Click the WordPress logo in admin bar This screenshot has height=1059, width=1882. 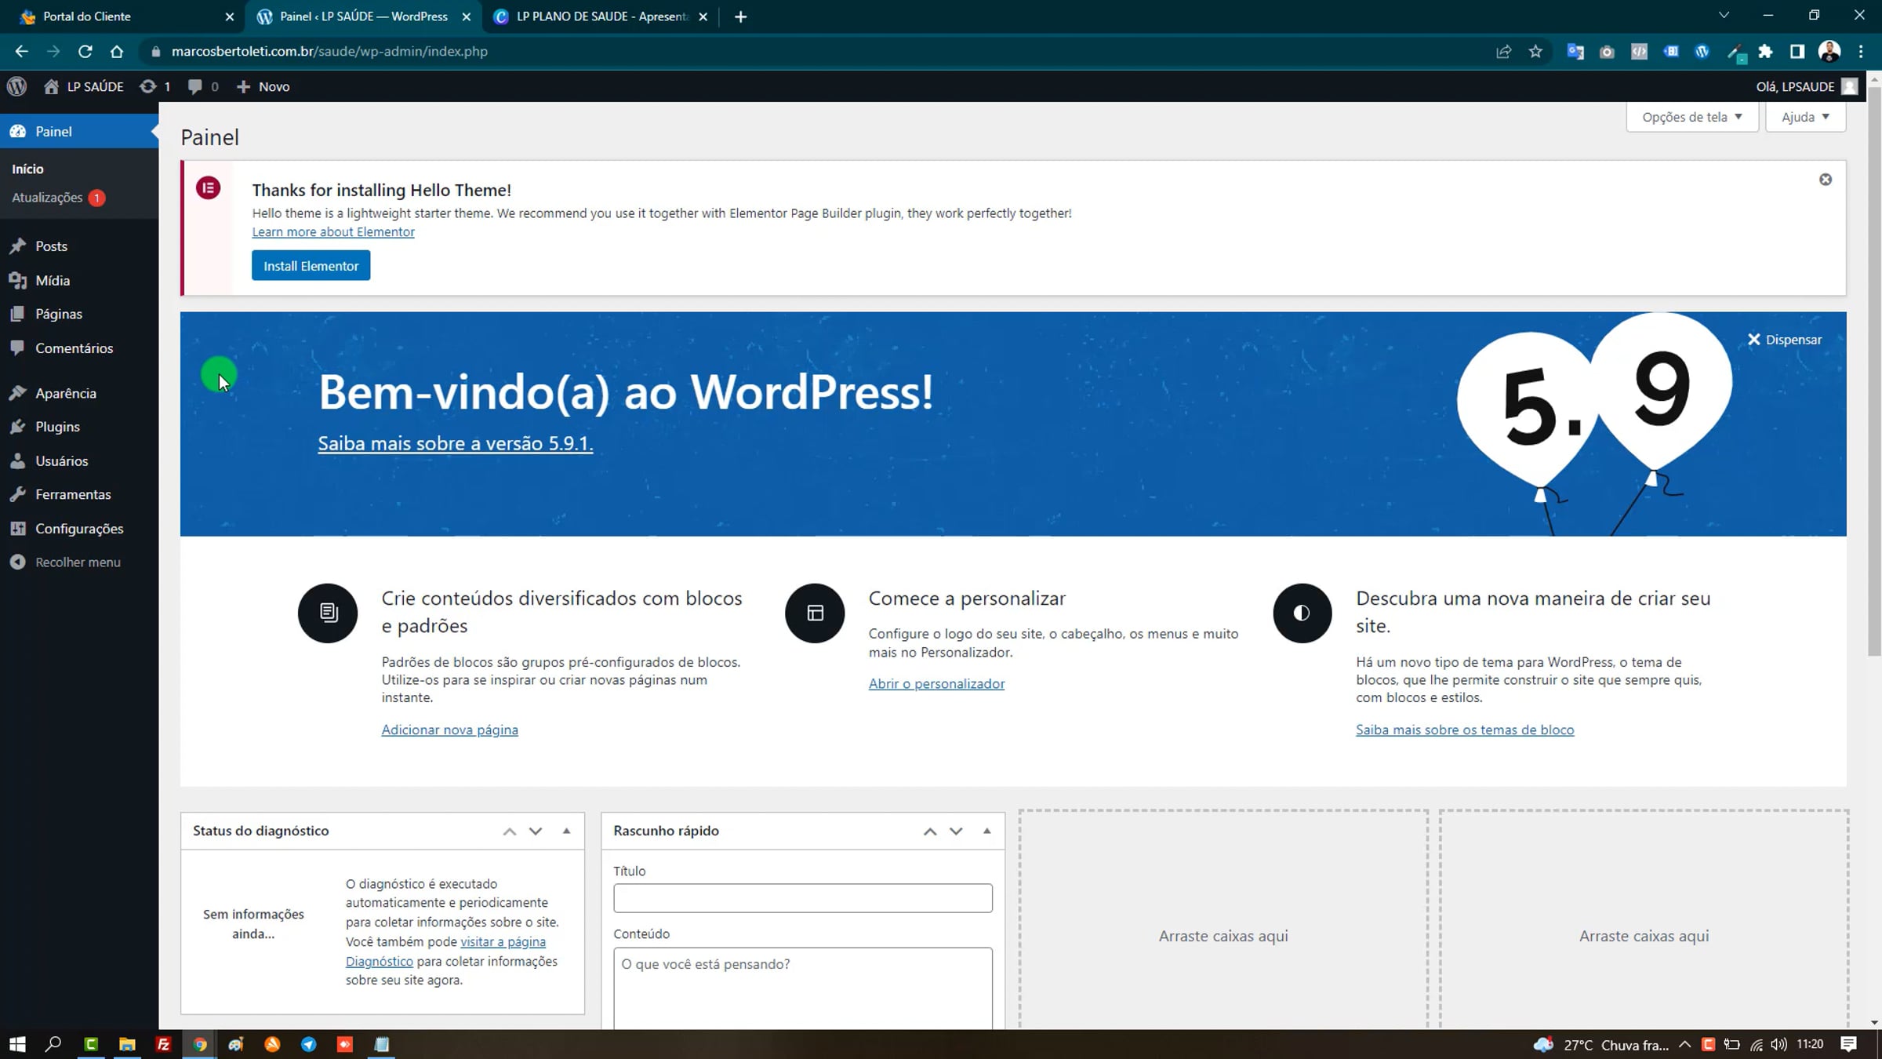click(17, 86)
